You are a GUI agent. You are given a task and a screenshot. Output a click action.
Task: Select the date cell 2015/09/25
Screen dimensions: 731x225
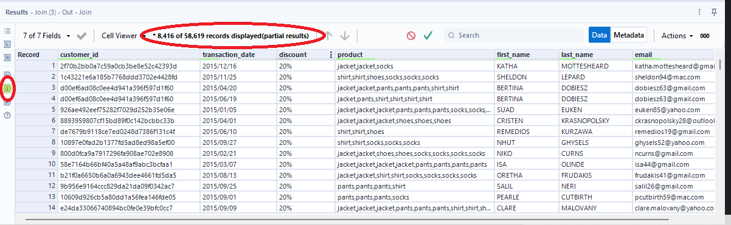(238, 186)
